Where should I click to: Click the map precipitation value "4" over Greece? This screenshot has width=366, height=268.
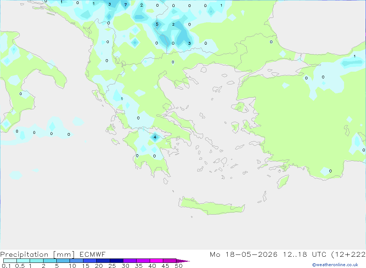[155, 137]
